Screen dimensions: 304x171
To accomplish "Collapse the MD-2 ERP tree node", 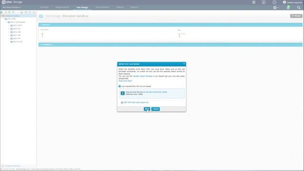I will click(3, 19).
